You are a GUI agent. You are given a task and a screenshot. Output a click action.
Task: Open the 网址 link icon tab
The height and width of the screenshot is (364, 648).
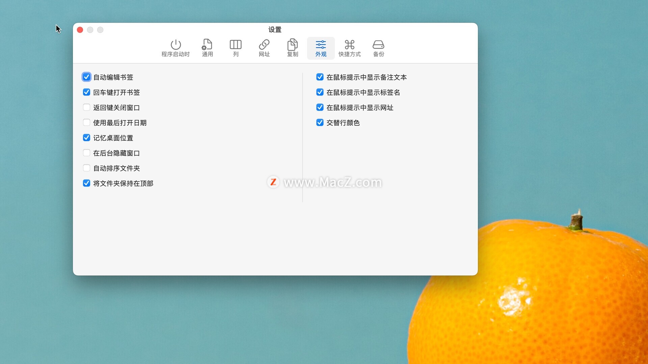(264, 48)
